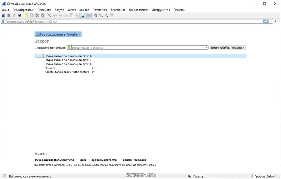The image size is (281, 179).
Task: Click the display filter bookmark icon
Action: pos(3,21)
